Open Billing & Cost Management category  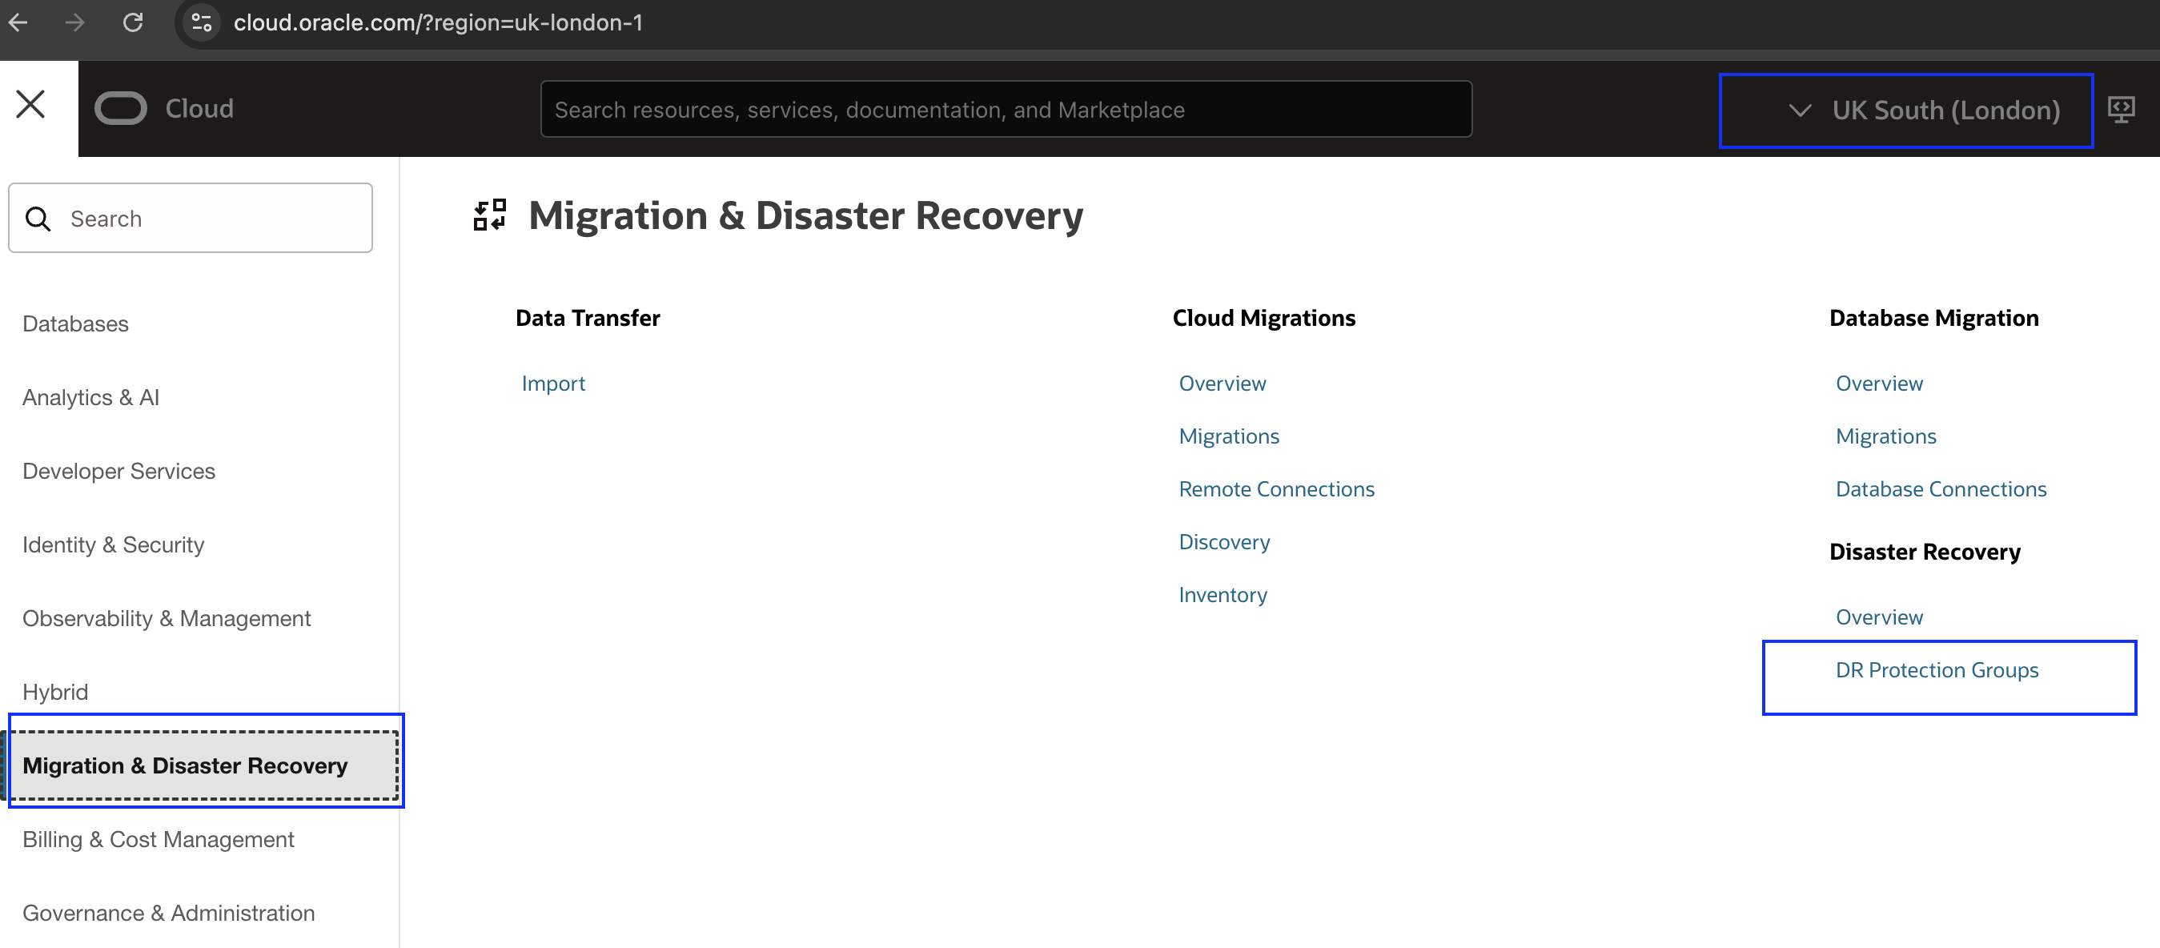[158, 839]
